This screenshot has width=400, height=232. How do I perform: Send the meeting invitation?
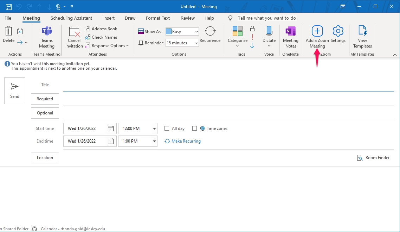click(x=14, y=90)
